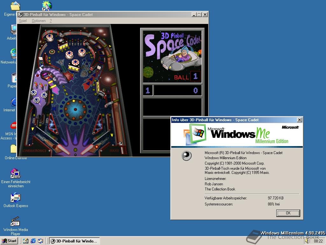Click the player score display showing 0

tap(178, 90)
